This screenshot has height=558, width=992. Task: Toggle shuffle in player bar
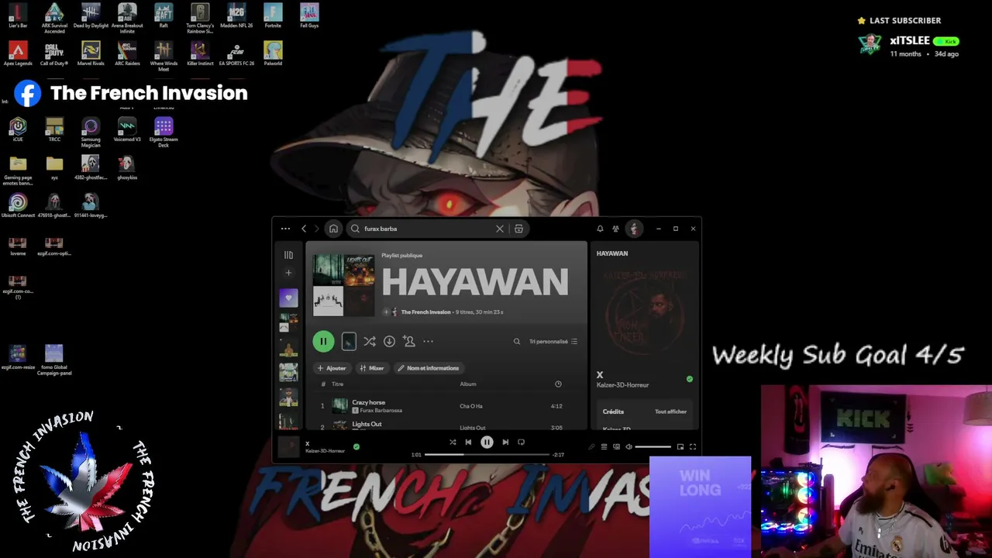tap(453, 442)
